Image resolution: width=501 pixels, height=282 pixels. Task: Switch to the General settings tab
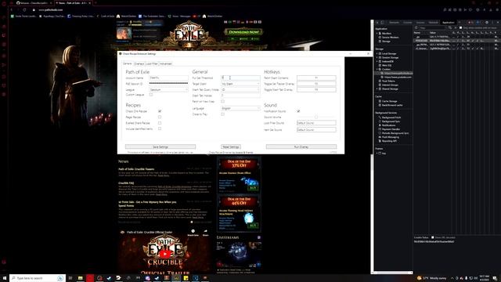pyautogui.click(x=127, y=63)
